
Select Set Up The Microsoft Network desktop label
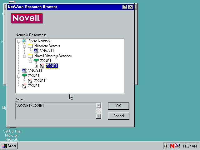[12, 135]
